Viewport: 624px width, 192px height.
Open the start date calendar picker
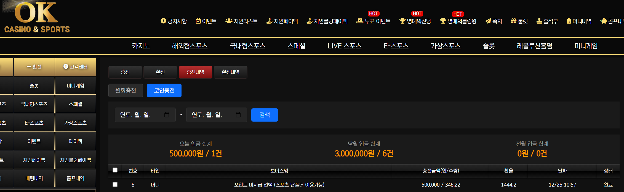click(167, 115)
